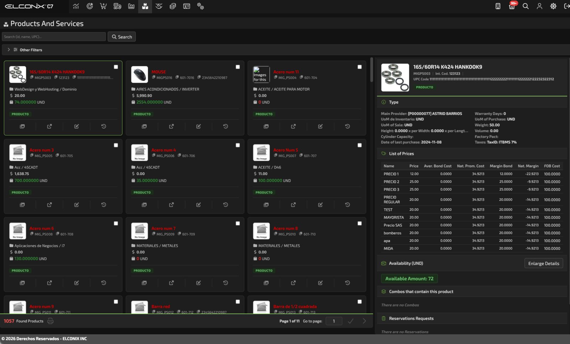
Task: Click the ELCONIX C7 logo
Action: [x=29, y=6]
